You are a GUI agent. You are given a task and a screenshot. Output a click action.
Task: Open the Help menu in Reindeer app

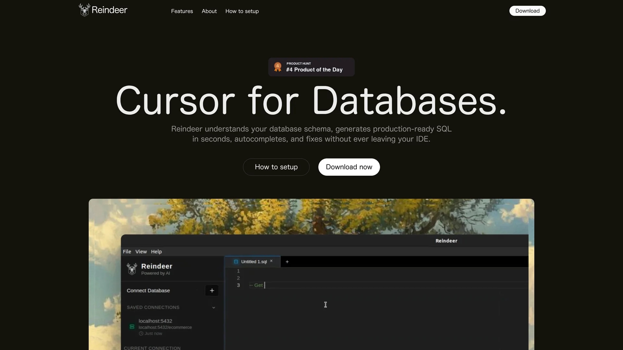point(156,251)
